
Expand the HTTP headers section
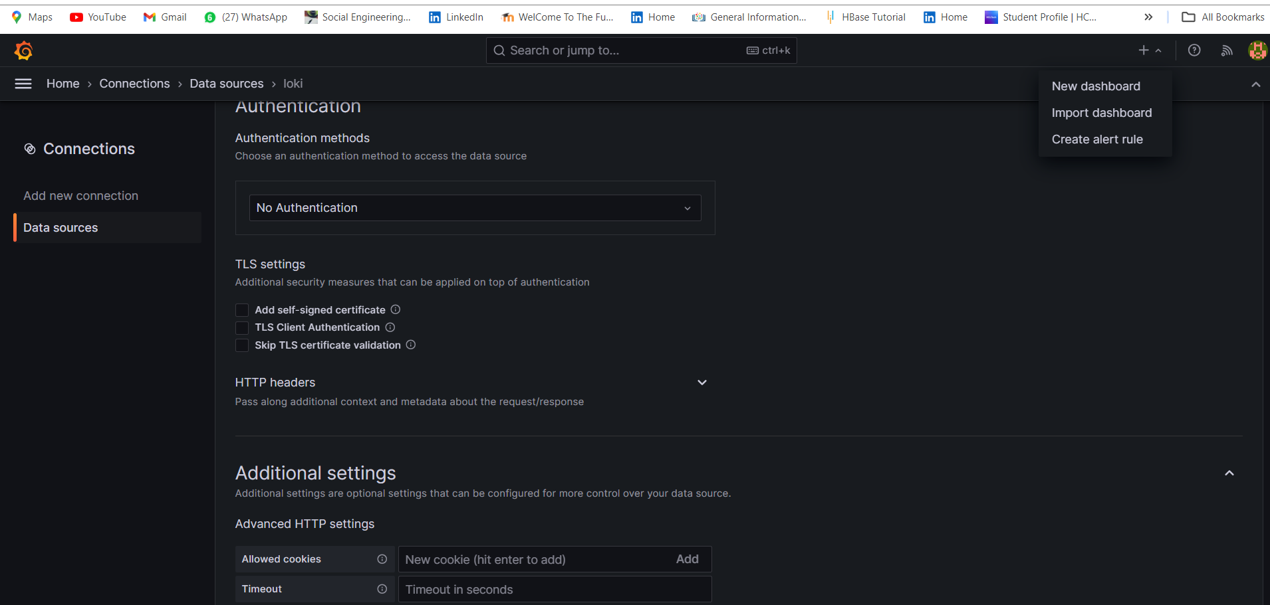[x=701, y=383]
